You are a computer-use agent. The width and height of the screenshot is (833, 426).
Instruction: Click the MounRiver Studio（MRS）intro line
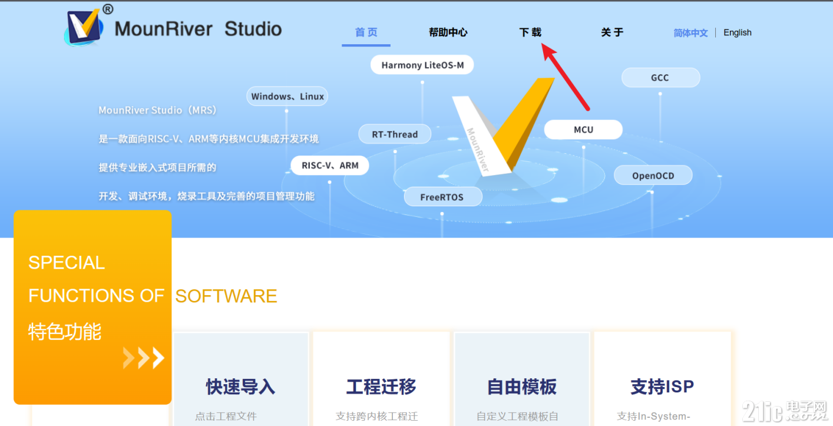click(x=158, y=110)
